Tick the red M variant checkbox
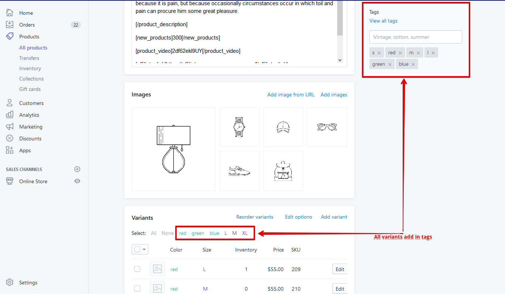The image size is (505, 294). click(137, 289)
